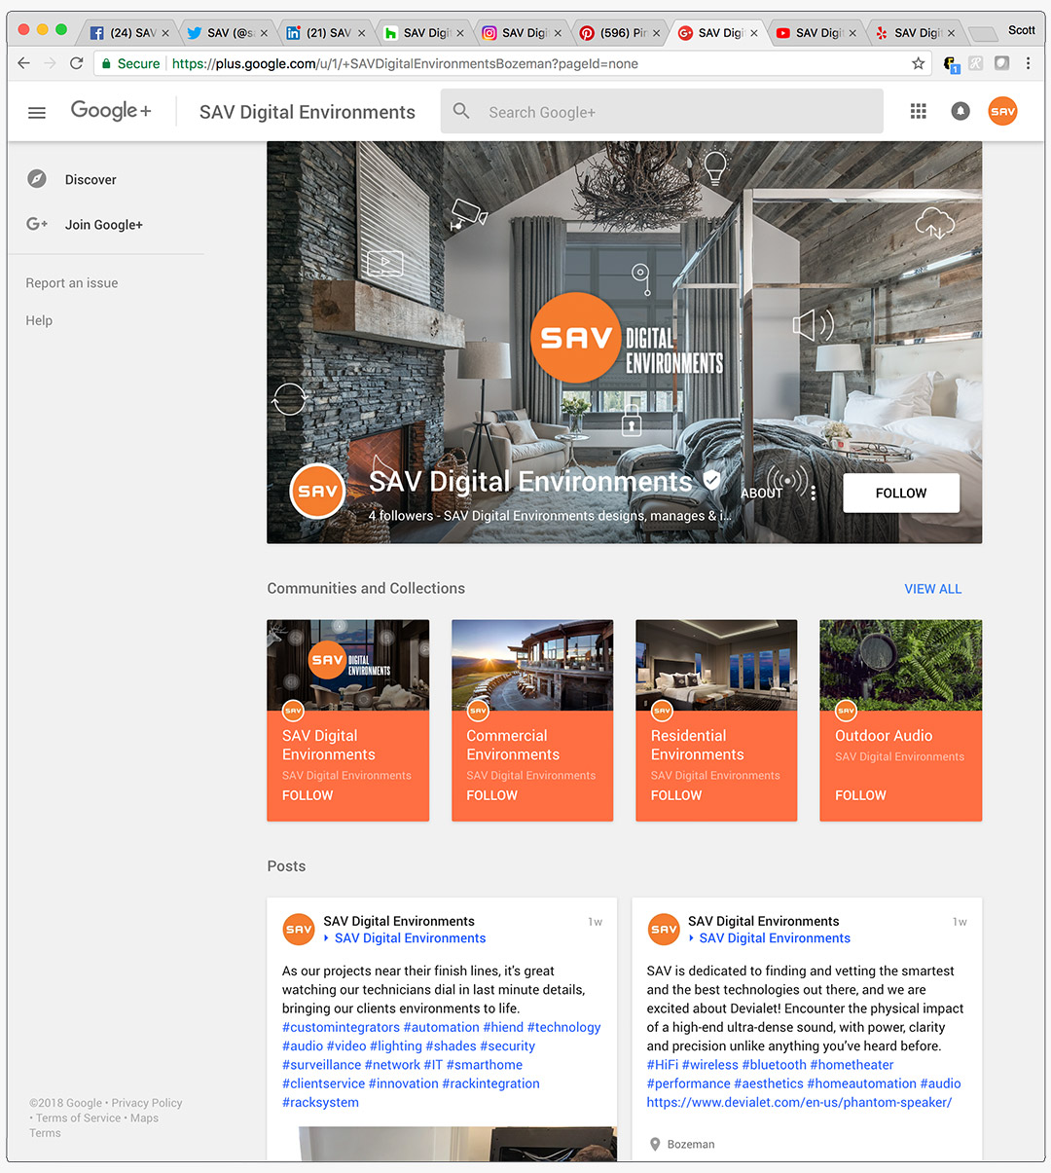This screenshot has height=1173, width=1051.
Task: Click SAV avatar on first post
Action: click(x=298, y=930)
